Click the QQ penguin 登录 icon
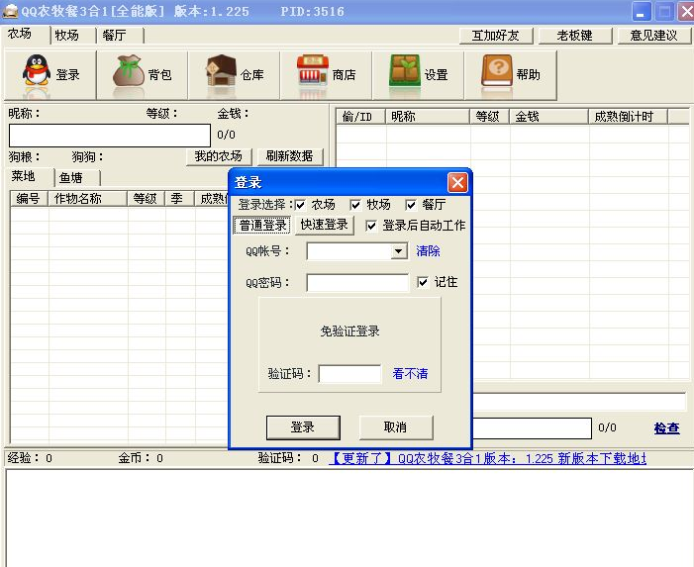 pos(37,70)
